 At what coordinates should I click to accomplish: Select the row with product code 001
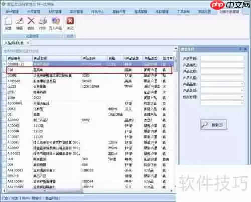pyautogui.click(x=89, y=114)
